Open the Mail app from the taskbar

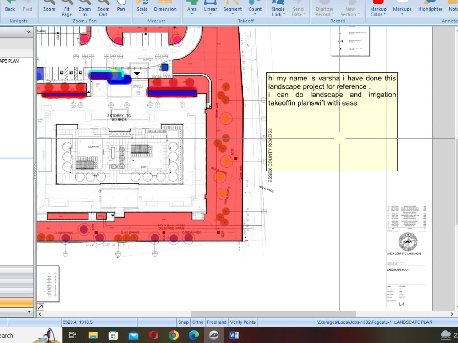click(133, 335)
